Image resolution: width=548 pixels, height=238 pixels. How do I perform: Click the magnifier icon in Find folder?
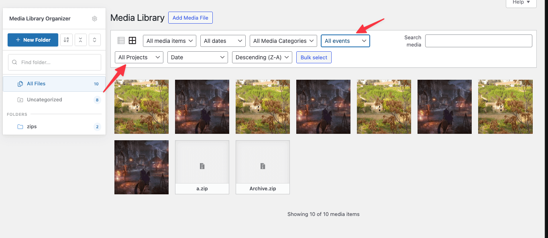point(14,62)
